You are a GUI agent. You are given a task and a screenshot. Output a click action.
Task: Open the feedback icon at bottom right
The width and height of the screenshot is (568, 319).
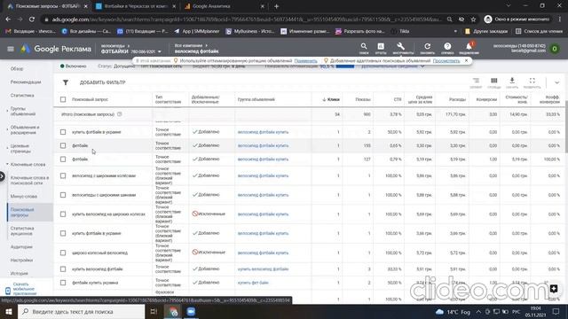coord(554,288)
